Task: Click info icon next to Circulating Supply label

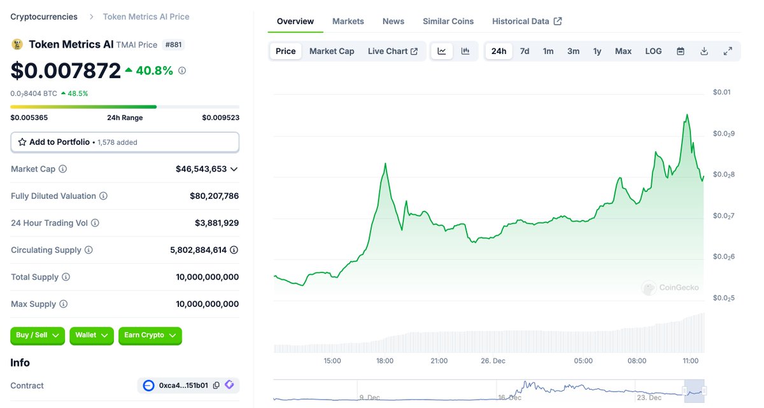Action: 88,250
